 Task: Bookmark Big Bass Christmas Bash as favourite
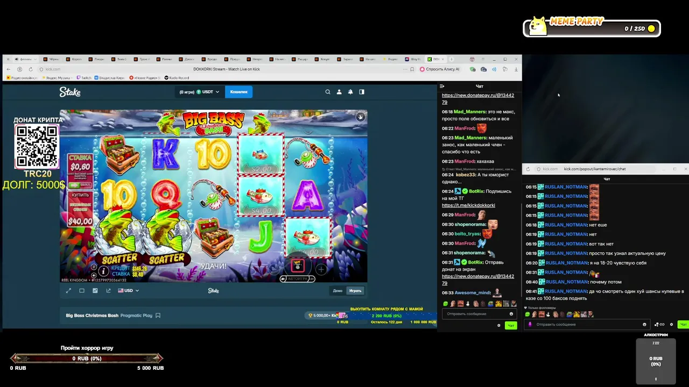(158, 316)
